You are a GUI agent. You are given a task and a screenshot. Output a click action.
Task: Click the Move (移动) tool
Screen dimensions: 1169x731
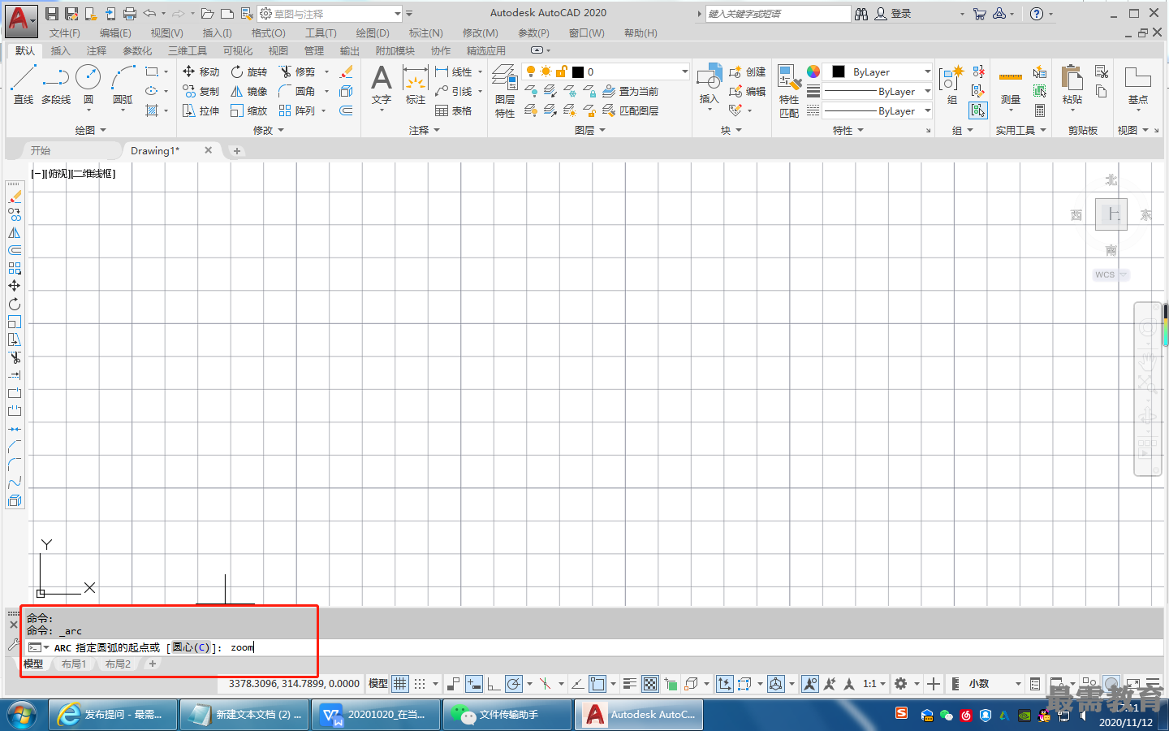point(201,71)
